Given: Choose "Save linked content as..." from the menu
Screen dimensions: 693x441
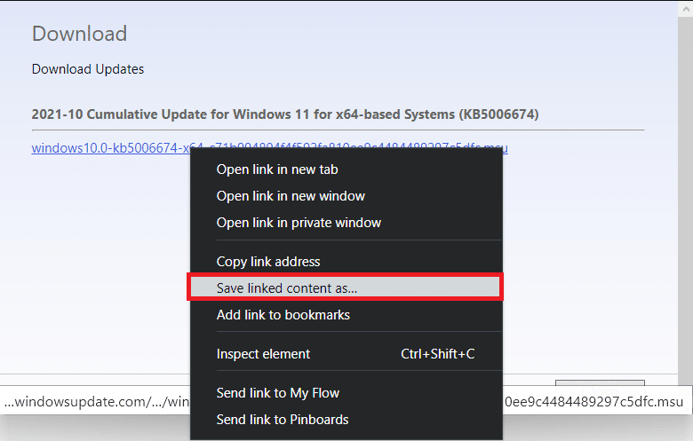Looking at the screenshot, I should click(284, 287).
